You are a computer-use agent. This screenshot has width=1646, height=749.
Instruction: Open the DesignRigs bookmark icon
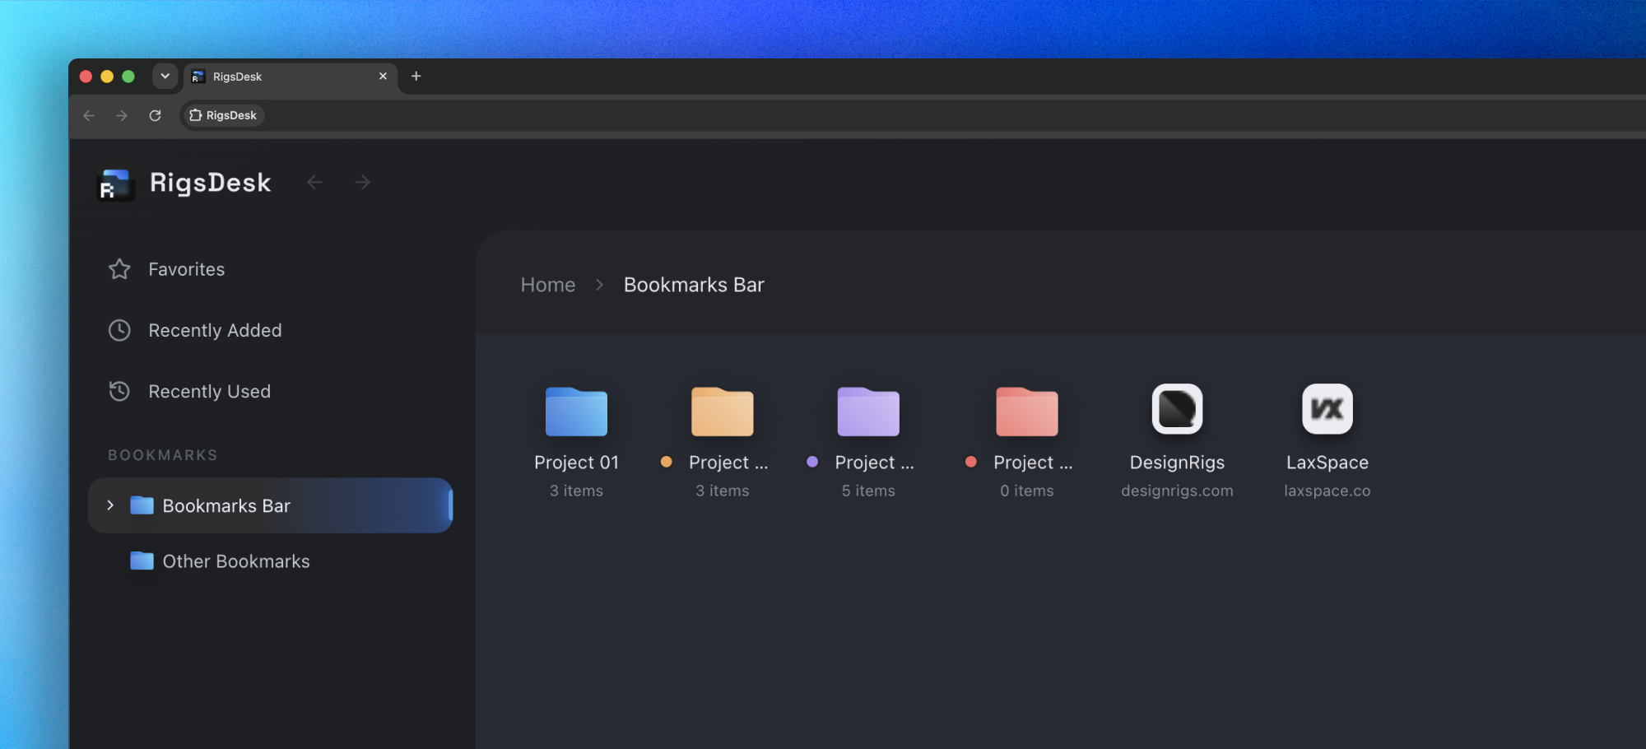[1177, 408]
